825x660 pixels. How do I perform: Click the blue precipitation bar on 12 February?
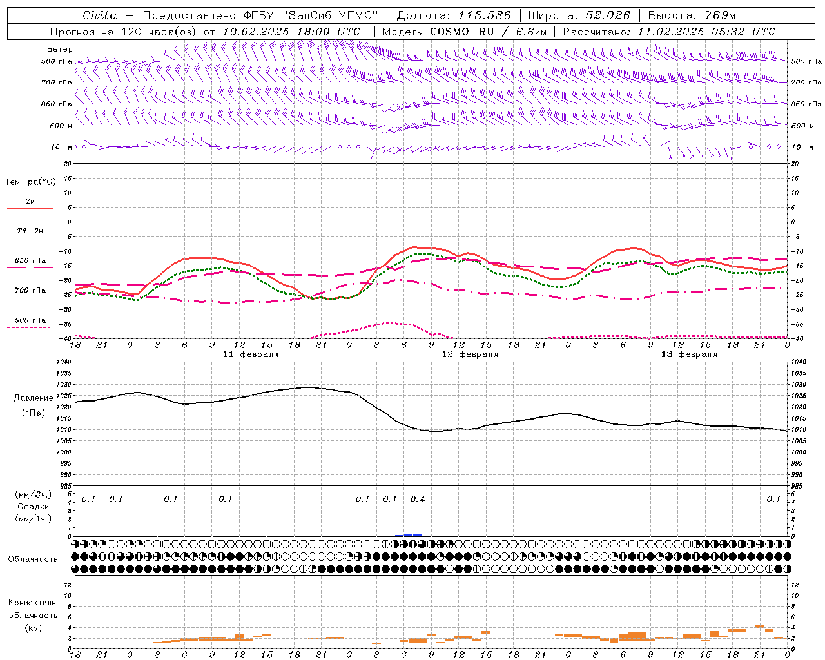tap(412, 534)
